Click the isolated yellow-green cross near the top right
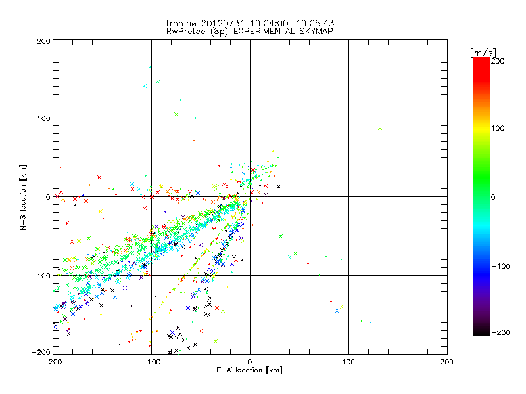The width and height of the screenshot is (526, 394). click(x=380, y=128)
